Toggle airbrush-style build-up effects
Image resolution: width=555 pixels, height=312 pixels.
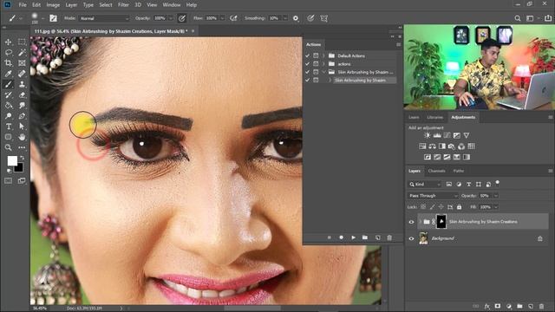(233, 18)
